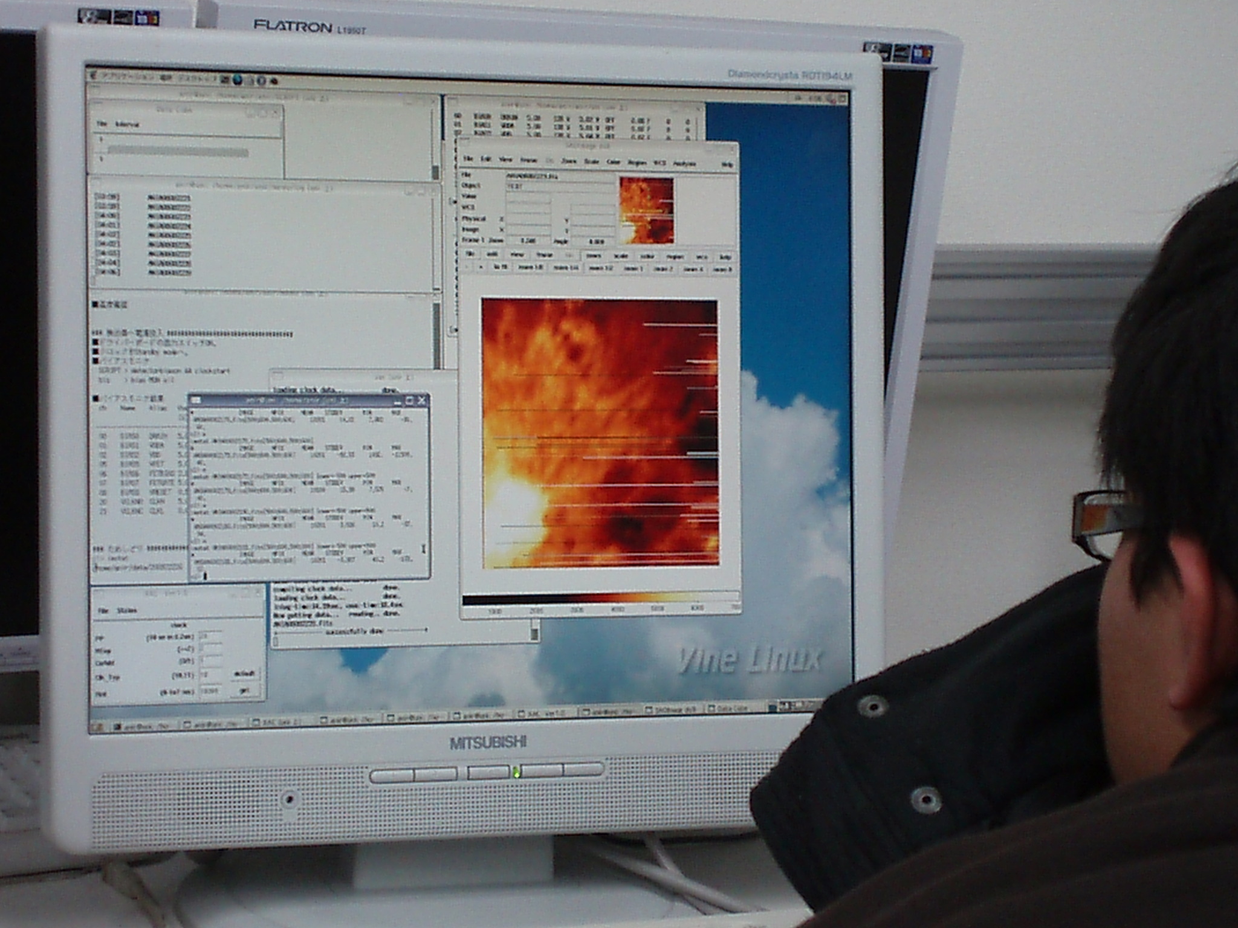Select the color tab in ds9 buttonbar
The width and height of the screenshot is (1238, 928).
point(647,256)
